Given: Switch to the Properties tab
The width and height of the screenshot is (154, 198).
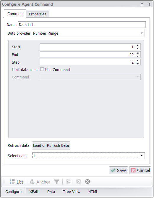Looking at the screenshot, I should coord(38,14).
